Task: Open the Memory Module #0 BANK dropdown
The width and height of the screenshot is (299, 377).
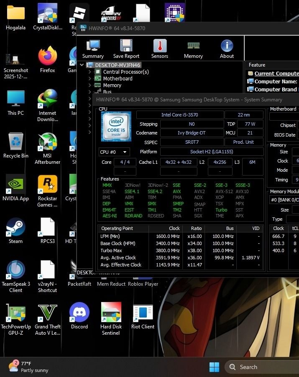Action: [284, 199]
